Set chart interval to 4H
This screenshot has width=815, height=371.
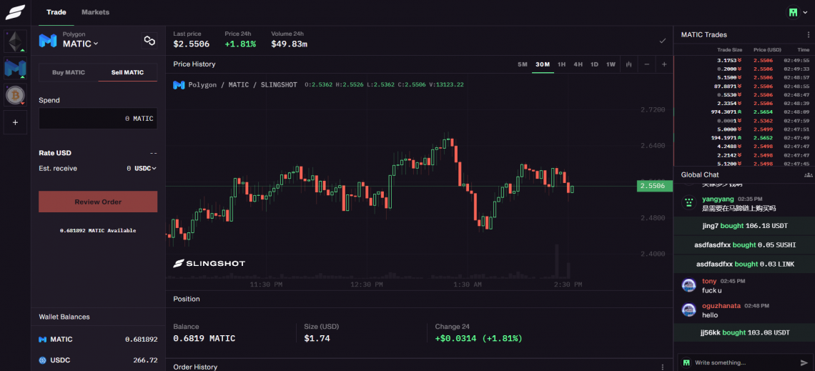click(x=578, y=64)
